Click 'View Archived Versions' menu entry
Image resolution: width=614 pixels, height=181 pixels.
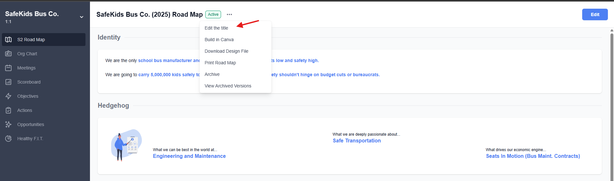click(228, 86)
